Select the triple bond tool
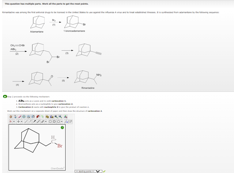Image resolution: width=234 pixels, height=173 pixels. pyautogui.click(x=43, y=121)
